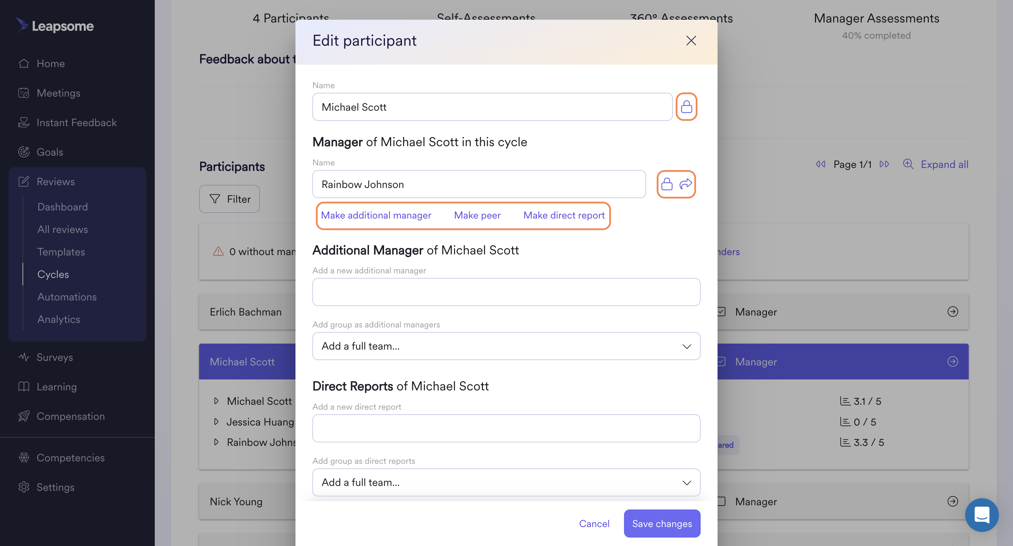Click the lock icon beside Michael Scott name
Screen dimensions: 1013x546
coord(686,106)
